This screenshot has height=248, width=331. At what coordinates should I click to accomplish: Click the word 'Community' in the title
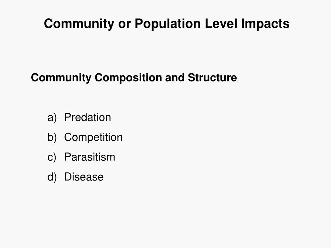coord(79,24)
